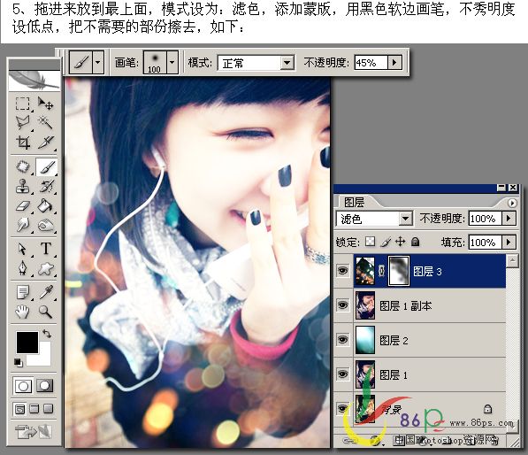
Task: Select the Sponge tool
Action: 45,225
